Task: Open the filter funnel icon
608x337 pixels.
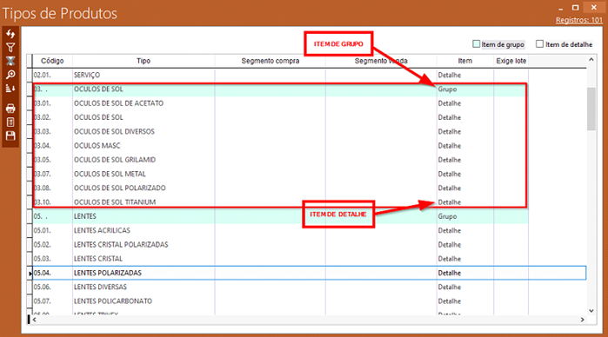Action: coord(10,48)
